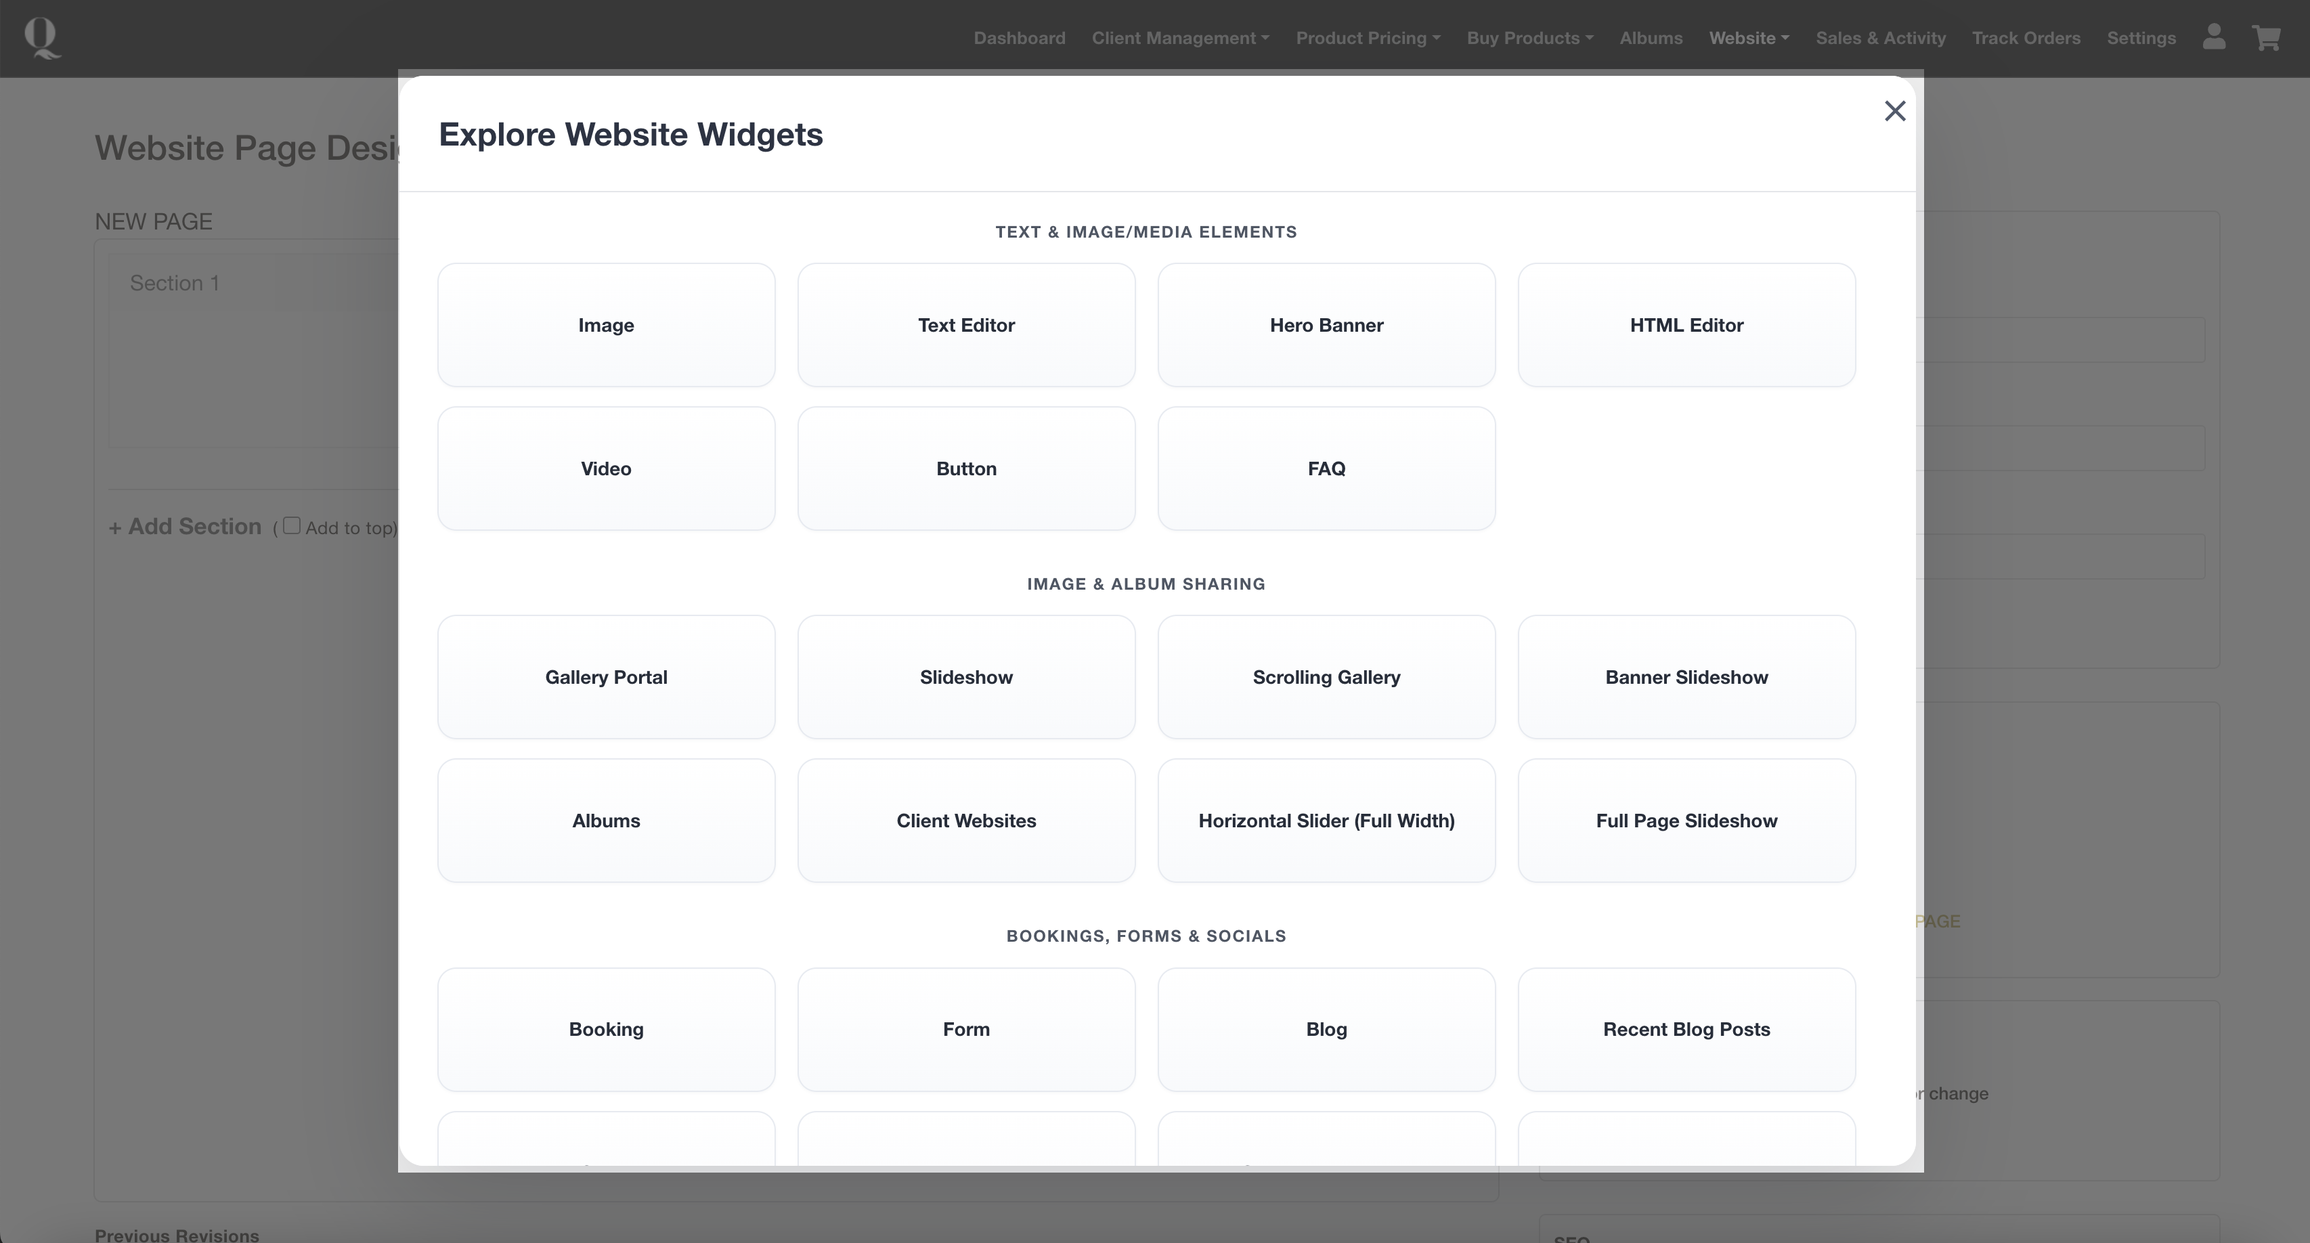
Task: Click the Add Section link
Action: 186,527
